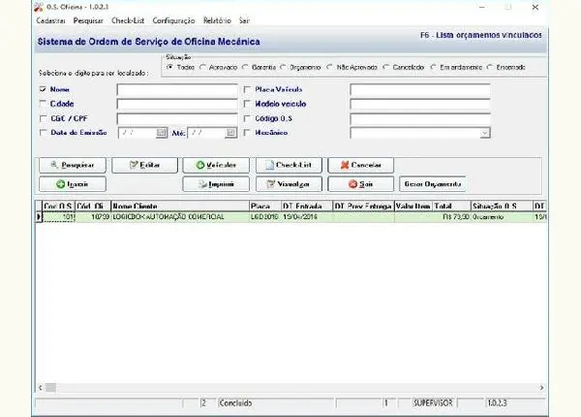Expand the Mecânico dropdown list
This screenshot has height=417, width=581.
pyautogui.click(x=484, y=133)
